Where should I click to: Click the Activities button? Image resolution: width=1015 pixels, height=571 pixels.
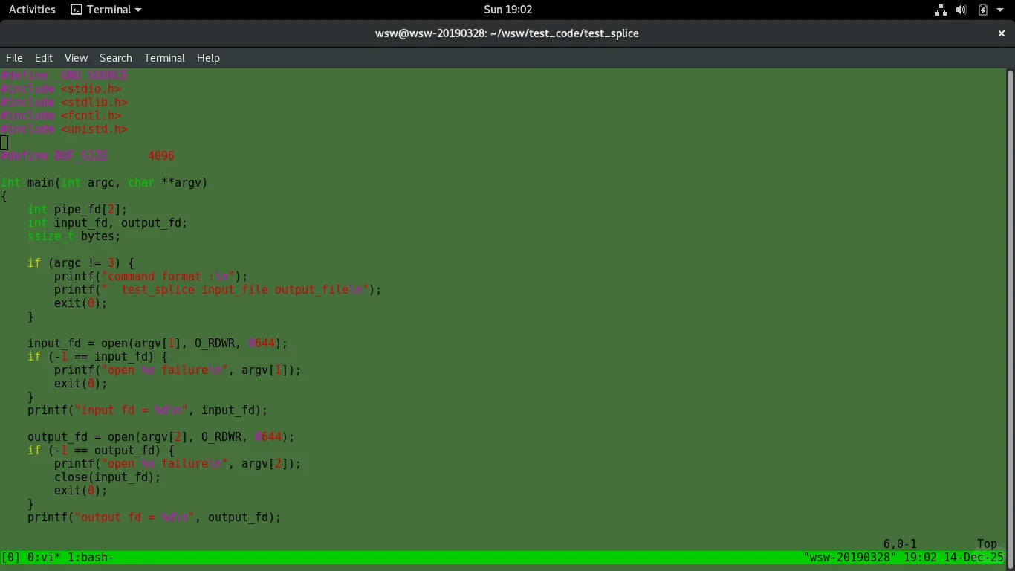pos(31,10)
